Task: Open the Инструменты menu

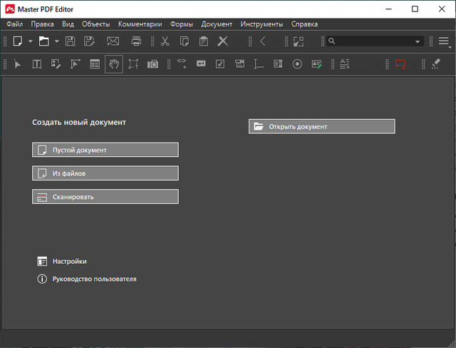Action: 261,24
